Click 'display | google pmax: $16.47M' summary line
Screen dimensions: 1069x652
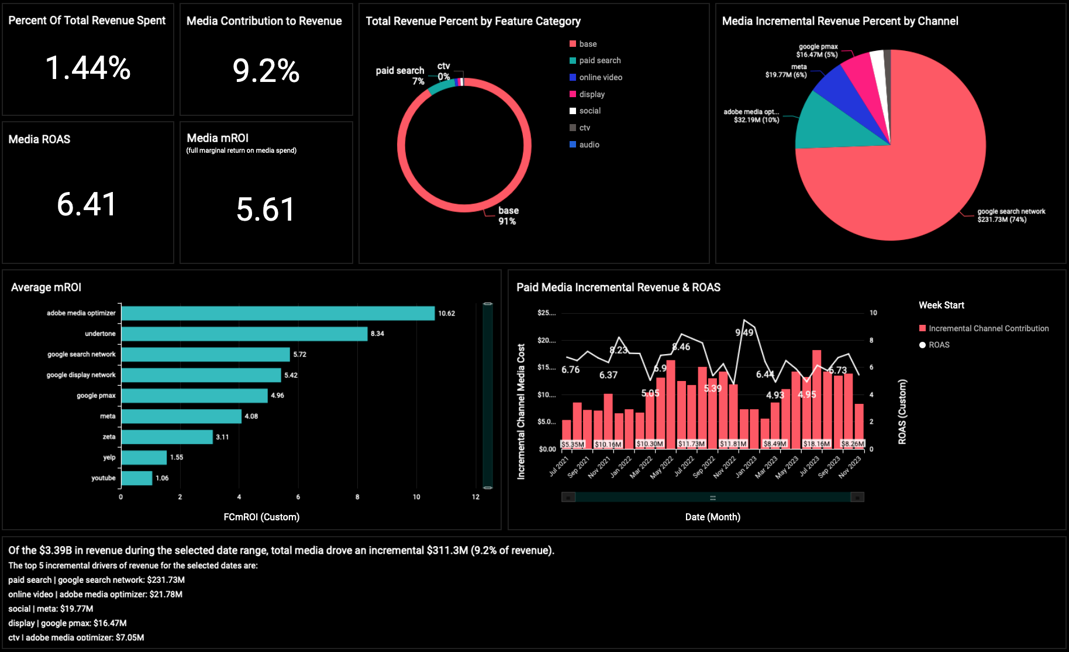coord(67,623)
